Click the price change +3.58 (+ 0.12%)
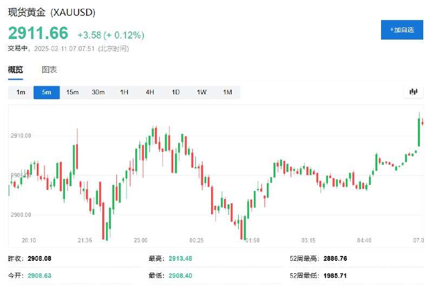The image size is (433, 289). (x=111, y=35)
